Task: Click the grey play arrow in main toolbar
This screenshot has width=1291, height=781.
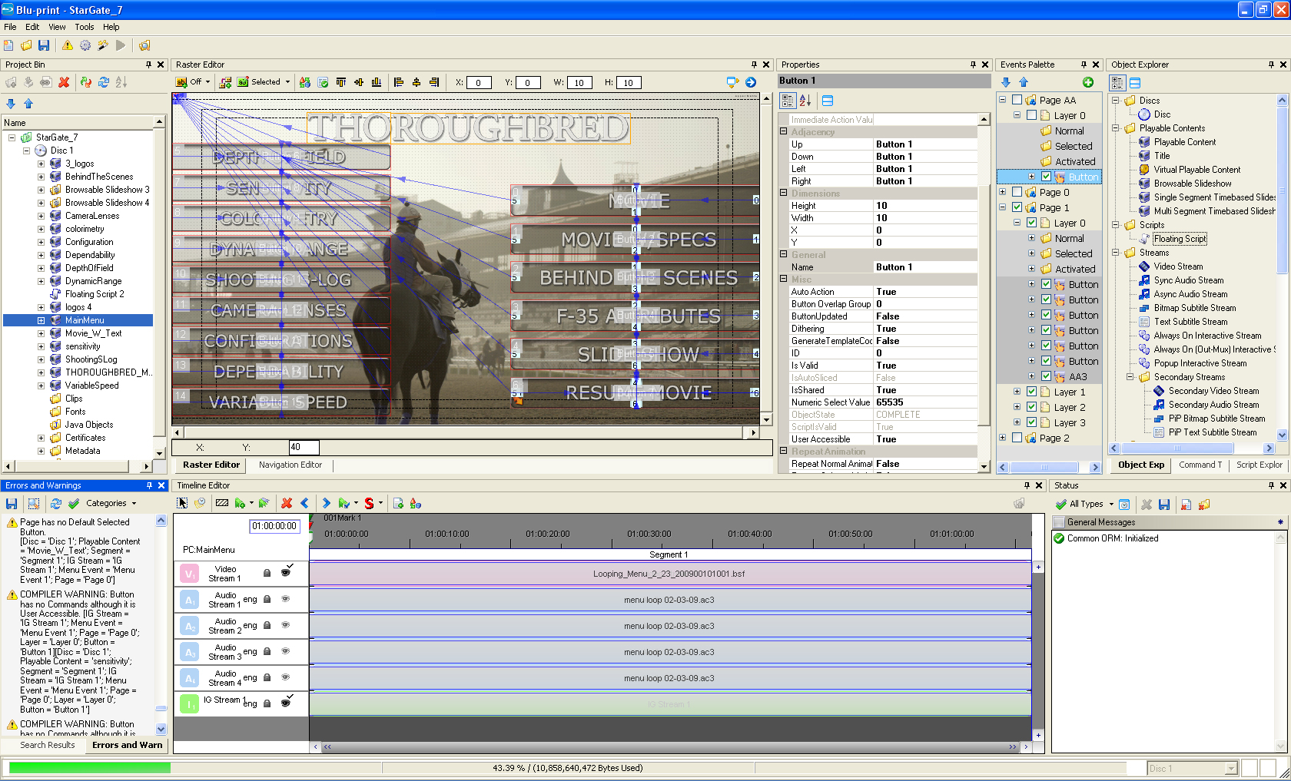Action: 121,45
